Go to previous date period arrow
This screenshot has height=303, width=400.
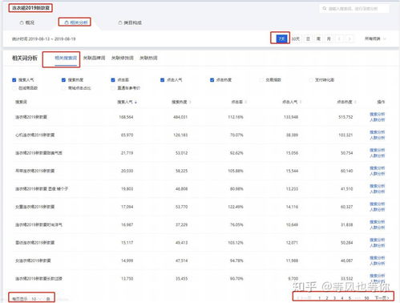click(339, 39)
